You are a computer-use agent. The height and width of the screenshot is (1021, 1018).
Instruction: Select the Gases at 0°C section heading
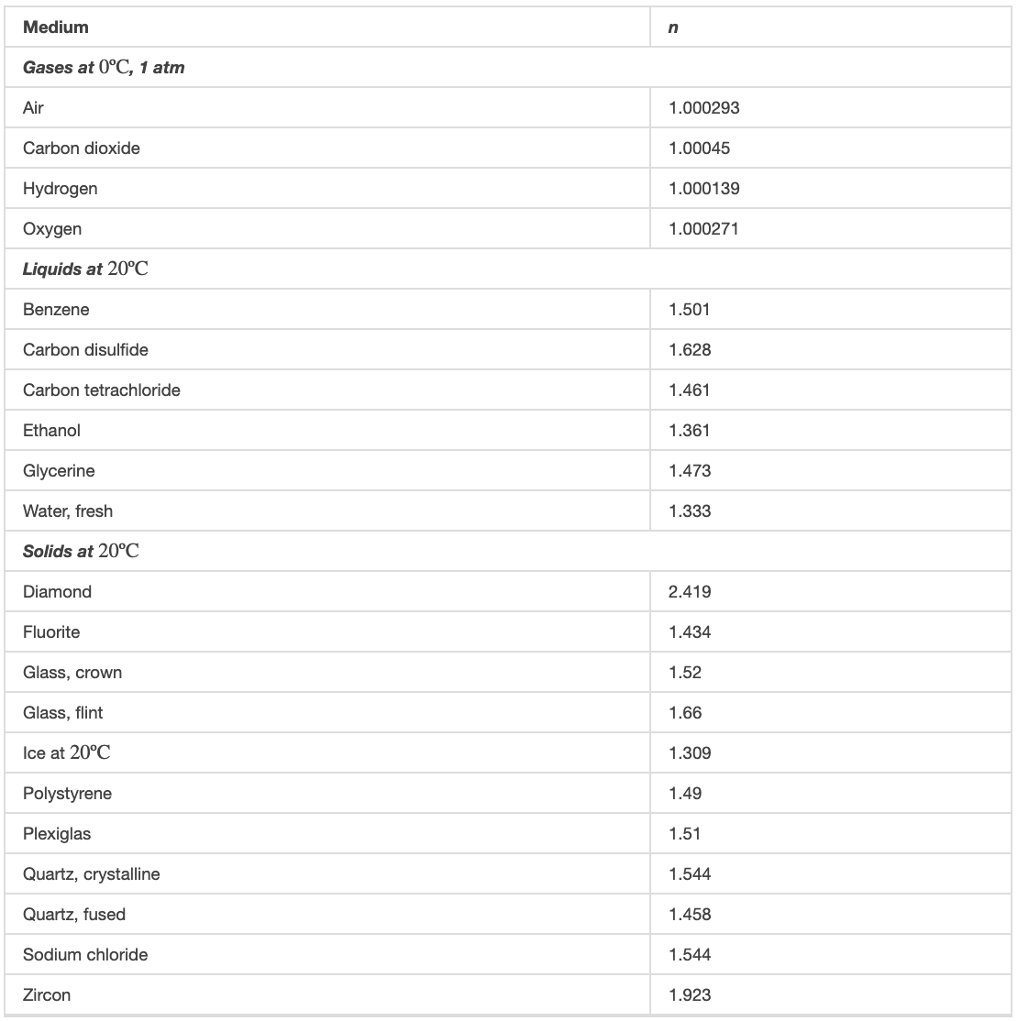(104, 68)
